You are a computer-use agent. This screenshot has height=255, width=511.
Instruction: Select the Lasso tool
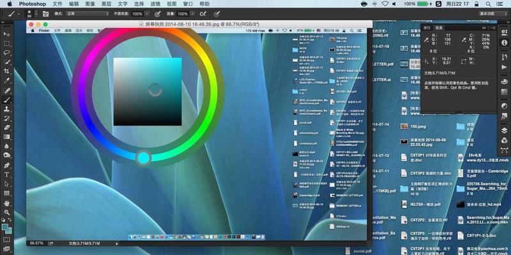tap(6, 52)
